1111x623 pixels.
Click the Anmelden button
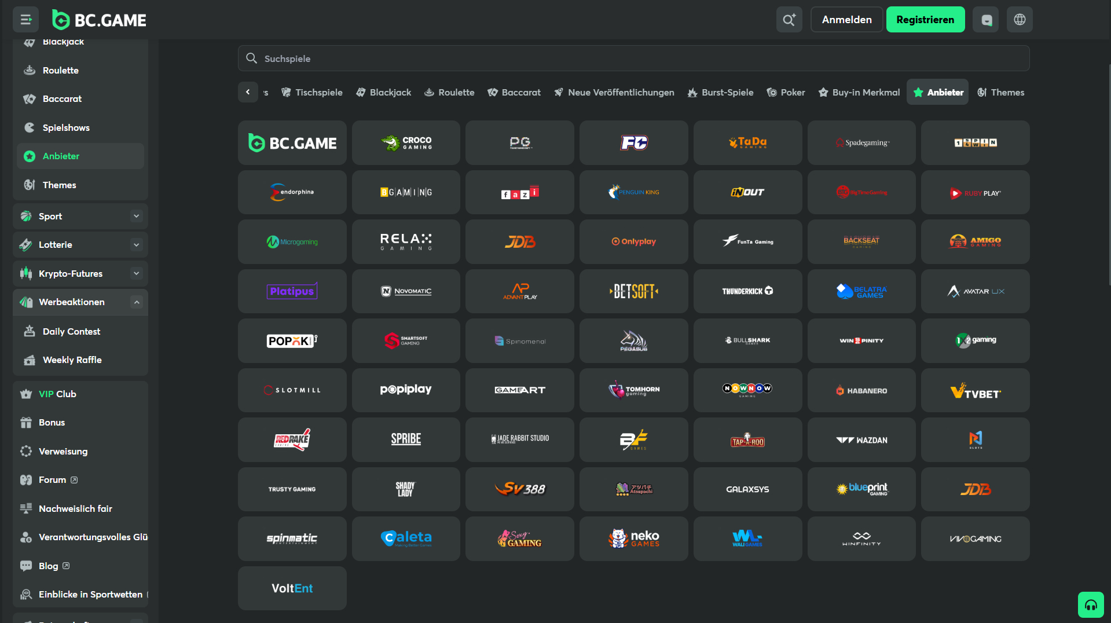pos(846,20)
